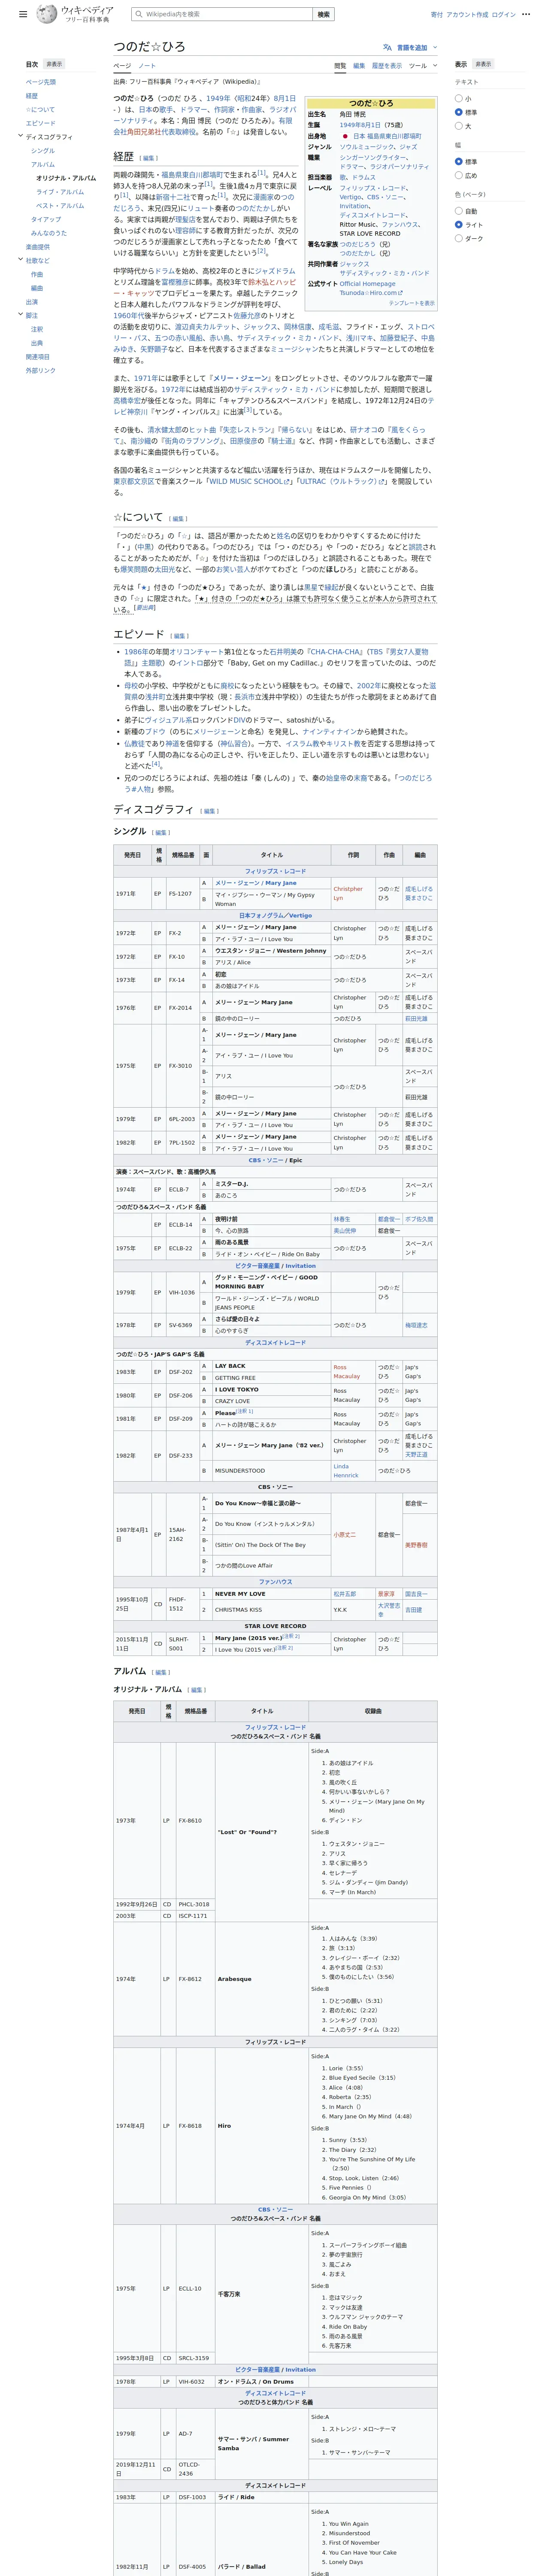Edit the 経歴 section via 編集 link

coord(149,158)
